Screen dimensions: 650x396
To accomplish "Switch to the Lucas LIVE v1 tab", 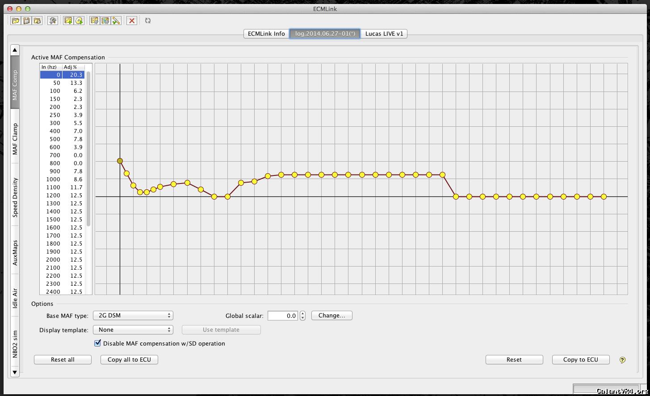I will [x=384, y=34].
